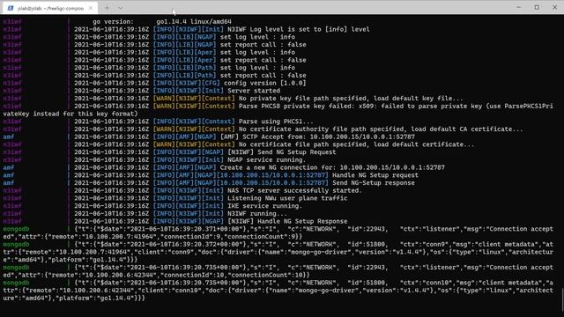Click '[LIB][Aper]' in the 'set log level' line
This screenshot has width=564, height=317.
(x=196, y=52)
